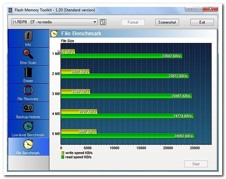This screenshot has height=179, width=226.
Task: Open the Backup/restore tape icon
Action: point(28,108)
